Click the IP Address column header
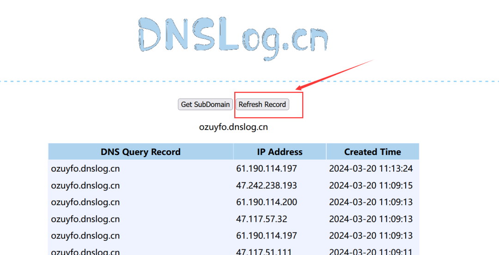499x255 pixels. tap(280, 152)
